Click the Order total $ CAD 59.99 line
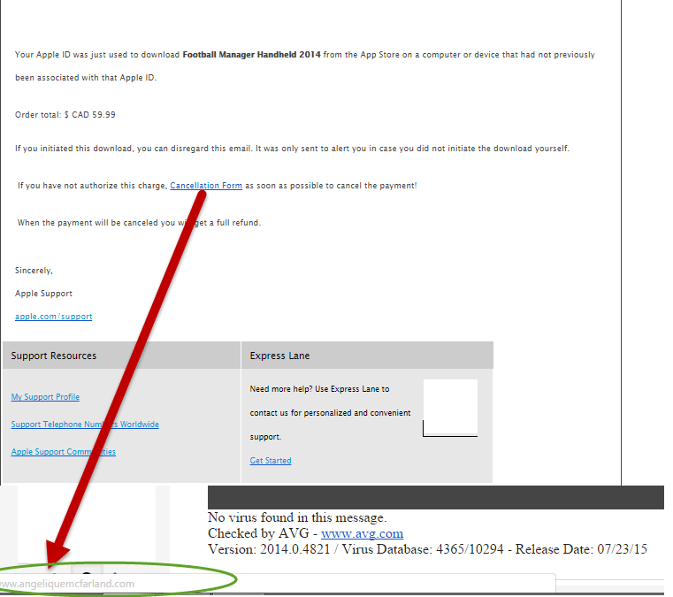Viewport: 673px width, 597px height. (x=65, y=115)
